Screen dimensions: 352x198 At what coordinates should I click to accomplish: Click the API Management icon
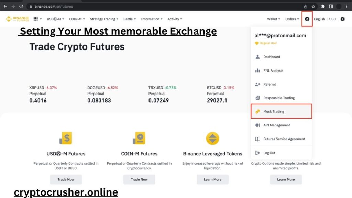pos(257,125)
